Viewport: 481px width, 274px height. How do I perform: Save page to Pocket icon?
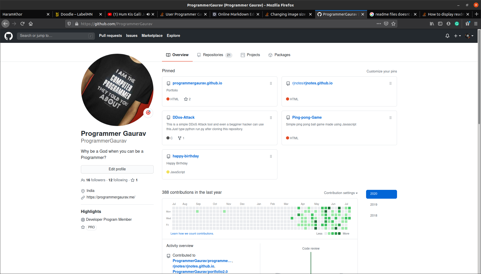pyautogui.click(x=386, y=24)
